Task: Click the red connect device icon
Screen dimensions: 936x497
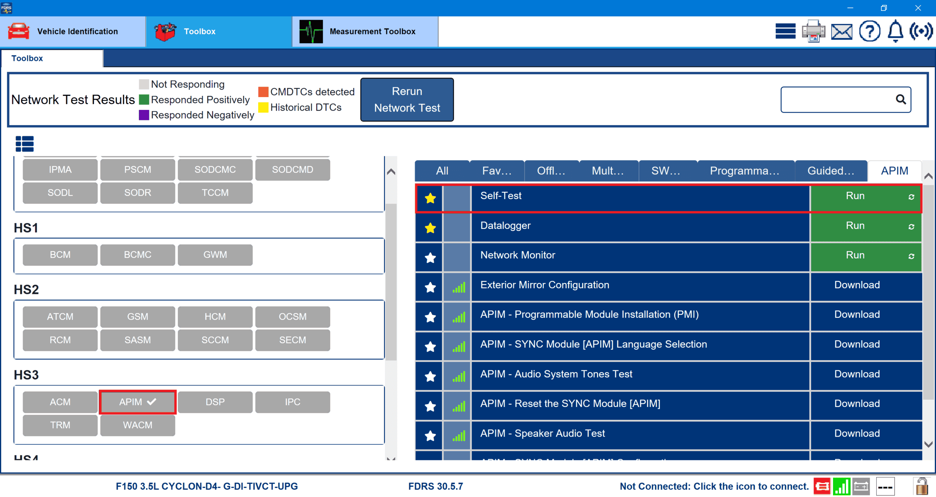Action: pyautogui.click(x=822, y=486)
